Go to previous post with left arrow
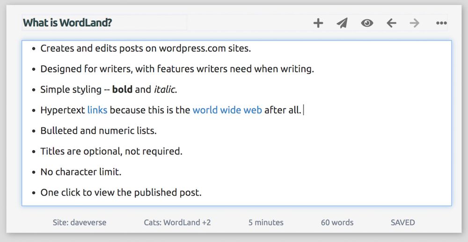Image resolution: width=468 pixels, height=242 pixels. tap(391, 23)
